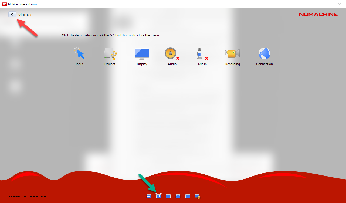Viewport: 346px width, 203px height.
Task: Toggle the highlighted fit-to-window icon
Action: tap(158, 196)
